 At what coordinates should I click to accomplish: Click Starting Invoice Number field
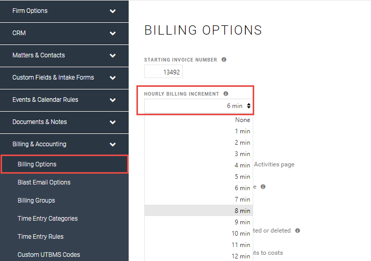tap(163, 71)
